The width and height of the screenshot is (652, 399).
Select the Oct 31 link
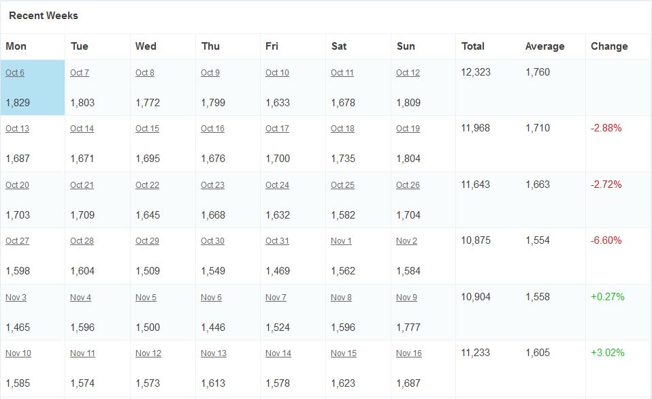coord(277,241)
